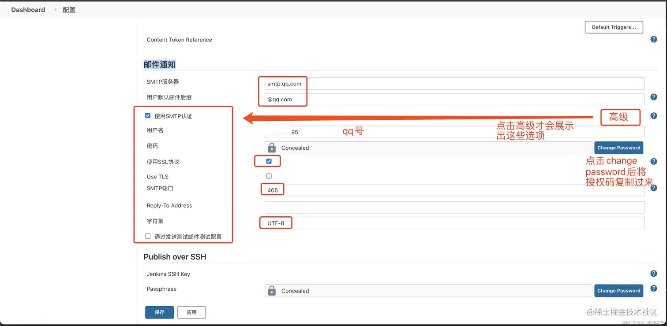667x326 pixels.
Task: Click the Default Triggers... button
Action: (x=614, y=27)
